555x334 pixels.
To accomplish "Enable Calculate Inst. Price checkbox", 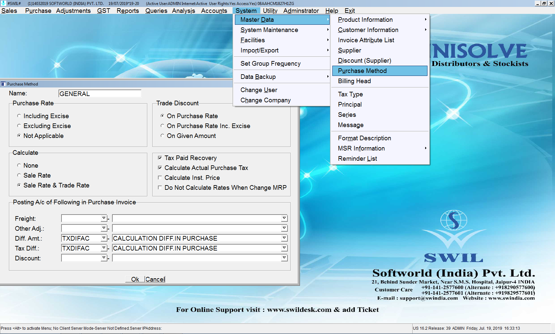I will tap(160, 178).
